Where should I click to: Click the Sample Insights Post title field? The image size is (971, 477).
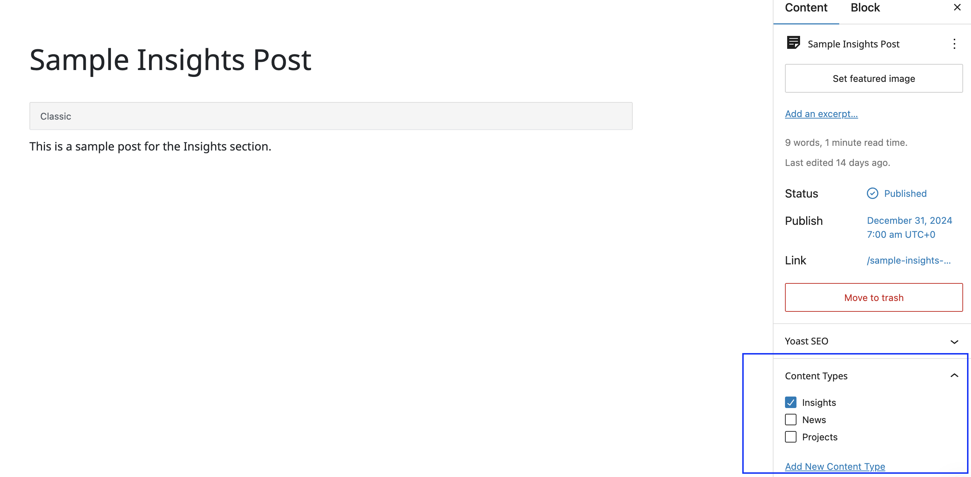[170, 60]
